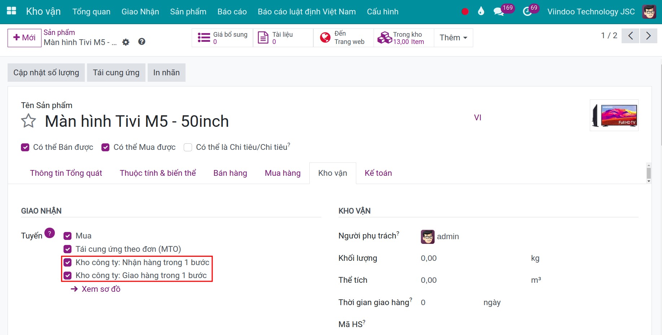Open the activities clock icon

[527, 12]
